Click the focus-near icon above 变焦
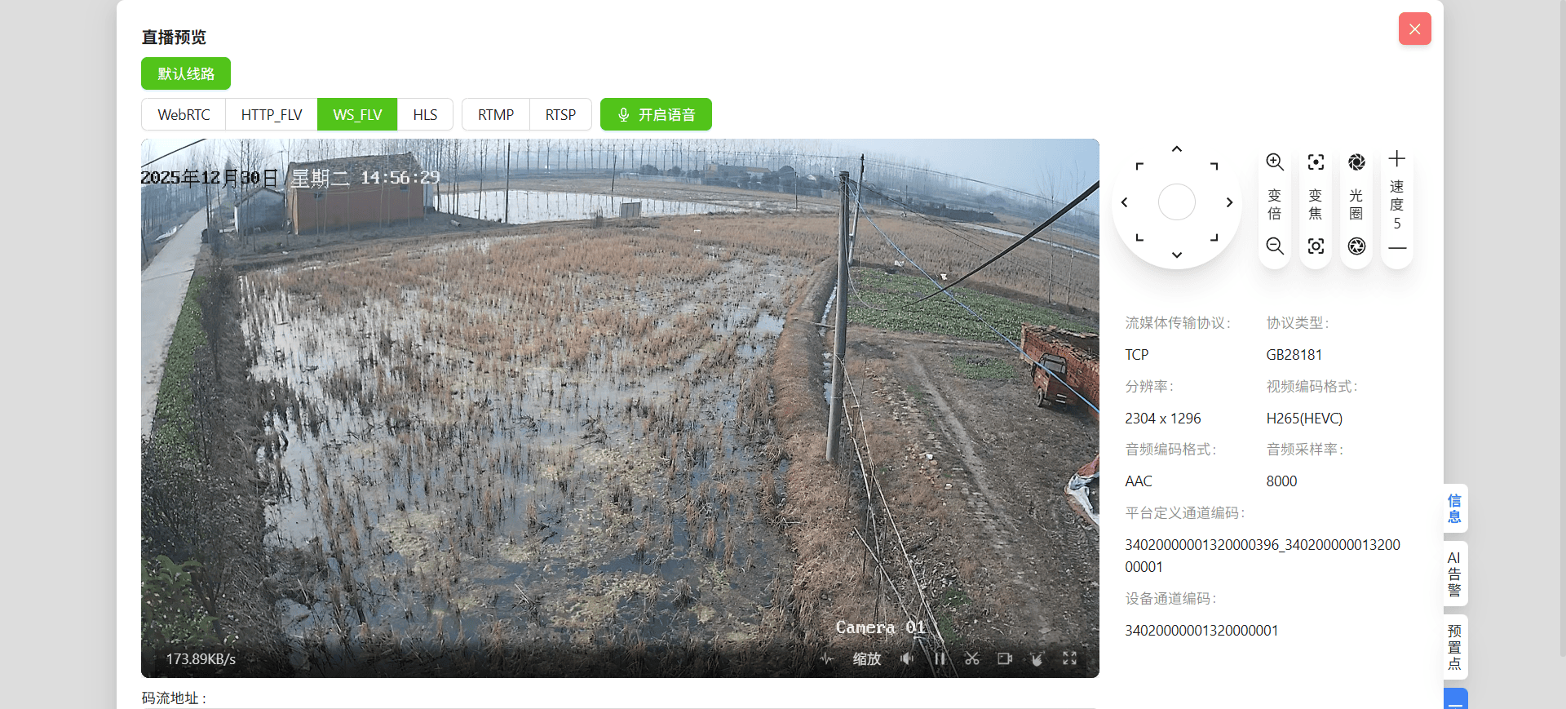 (x=1316, y=162)
